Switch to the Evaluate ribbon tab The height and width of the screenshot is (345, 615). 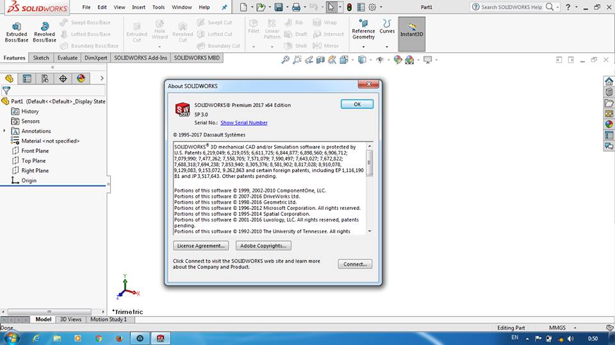coord(67,58)
